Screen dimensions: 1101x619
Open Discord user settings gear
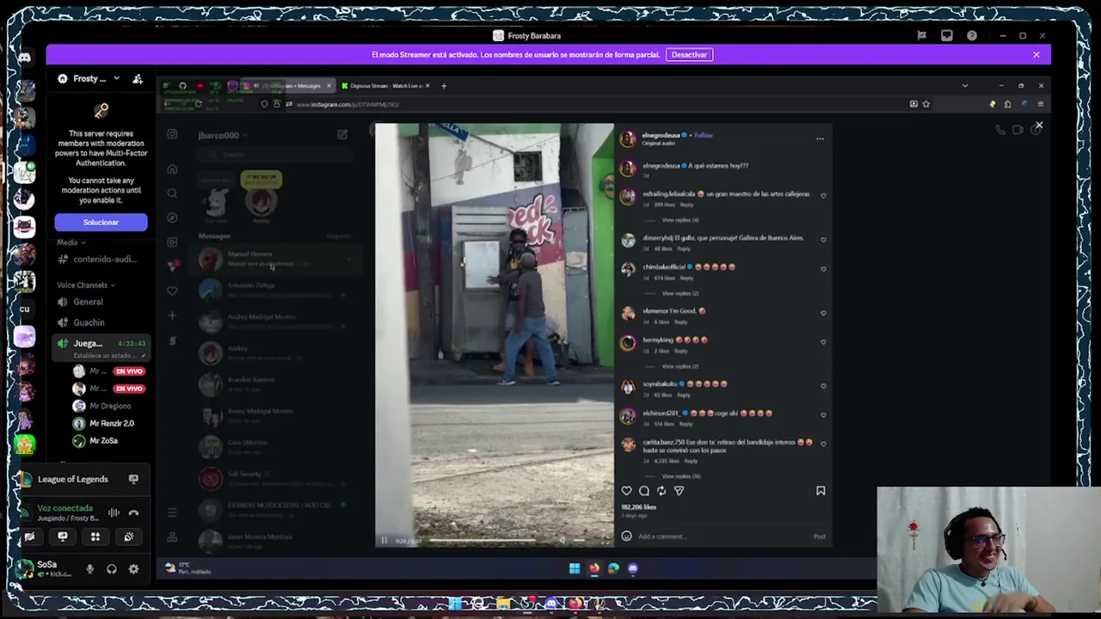(x=133, y=569)
